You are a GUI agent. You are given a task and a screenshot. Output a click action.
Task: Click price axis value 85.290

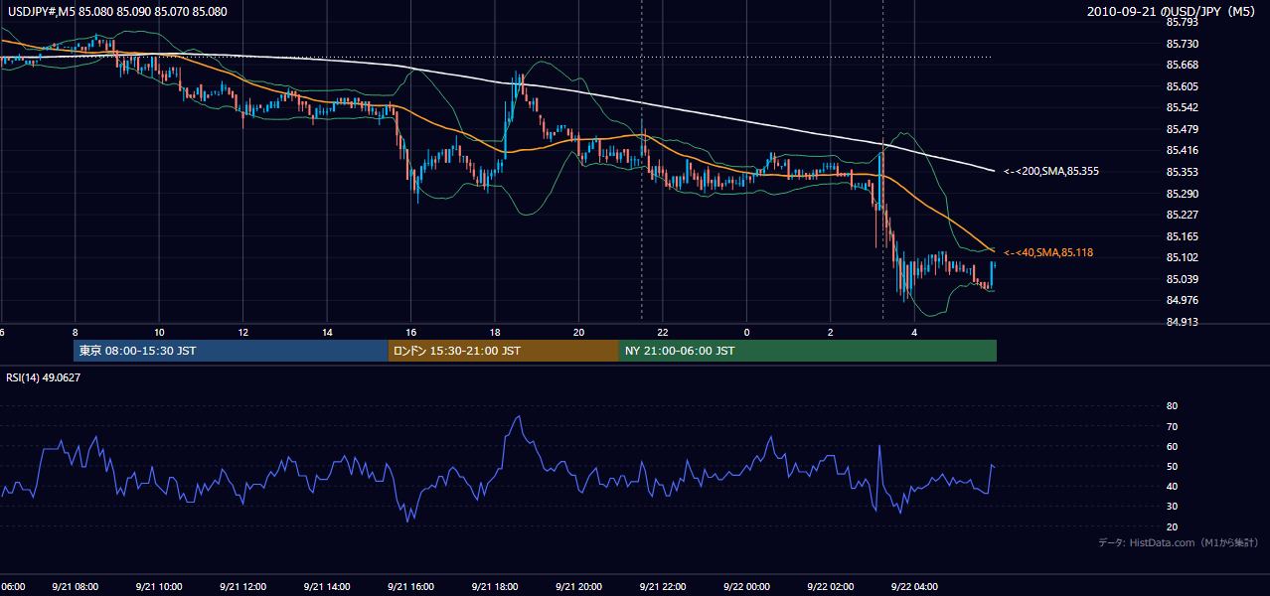tap(1182, 193)
